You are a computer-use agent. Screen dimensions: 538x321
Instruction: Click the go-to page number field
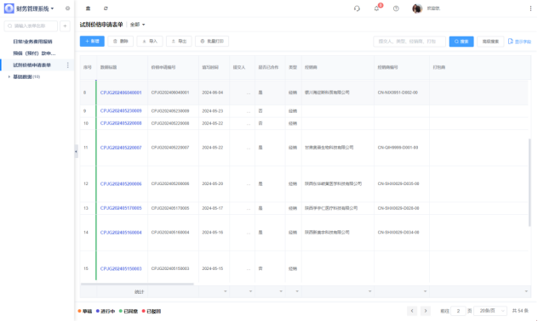(458, 311)
